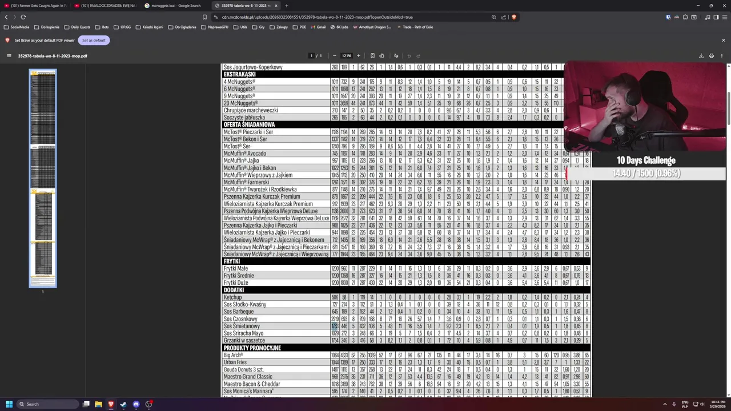Switch to mcnuggets kcal Google Search tab
Viewport: 731px width, 411px height.
click(175, 6)
